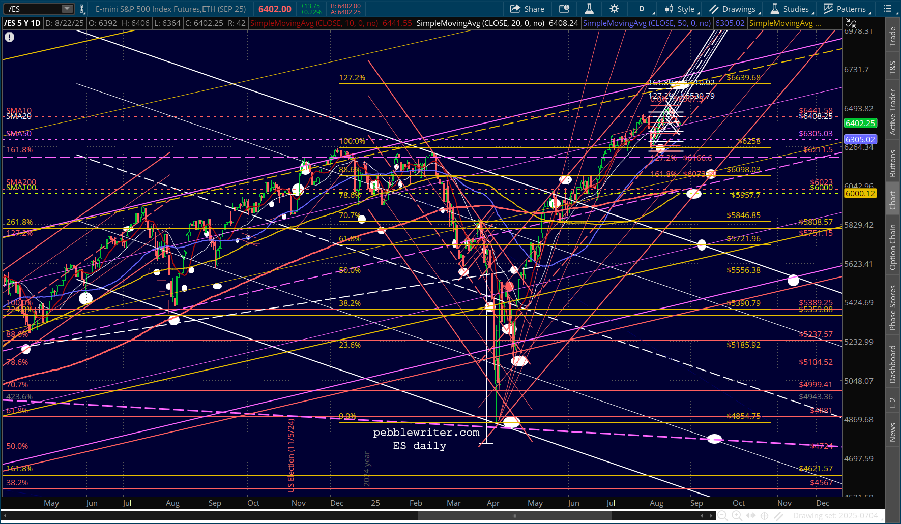Zoom in using the magnifier plus icon
Screen dimensions: 901x524
tap(737, 516)
